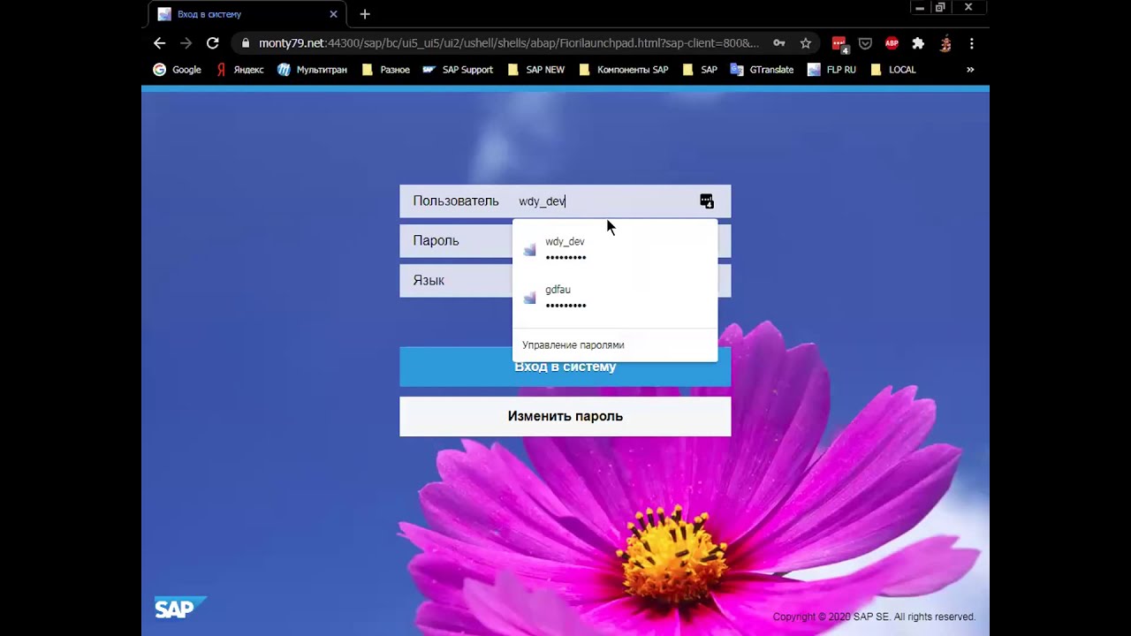Choose saved login wdy_dev
This screenshot has height=636, width=1131.
point(615,249)
